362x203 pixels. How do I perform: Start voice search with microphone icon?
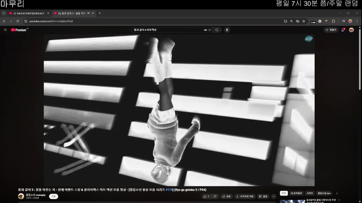click(227, 30)
